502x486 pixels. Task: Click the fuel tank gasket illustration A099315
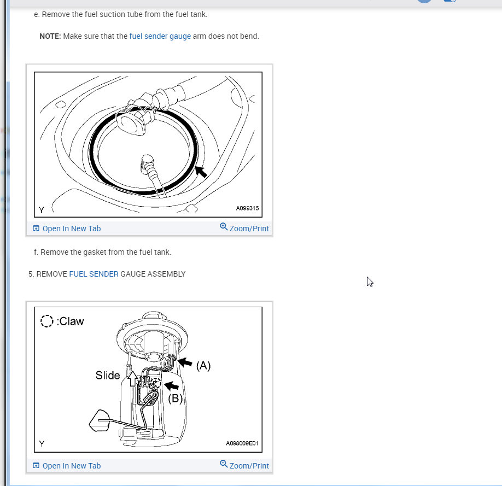pyautogui.click(x=148, y=144)
